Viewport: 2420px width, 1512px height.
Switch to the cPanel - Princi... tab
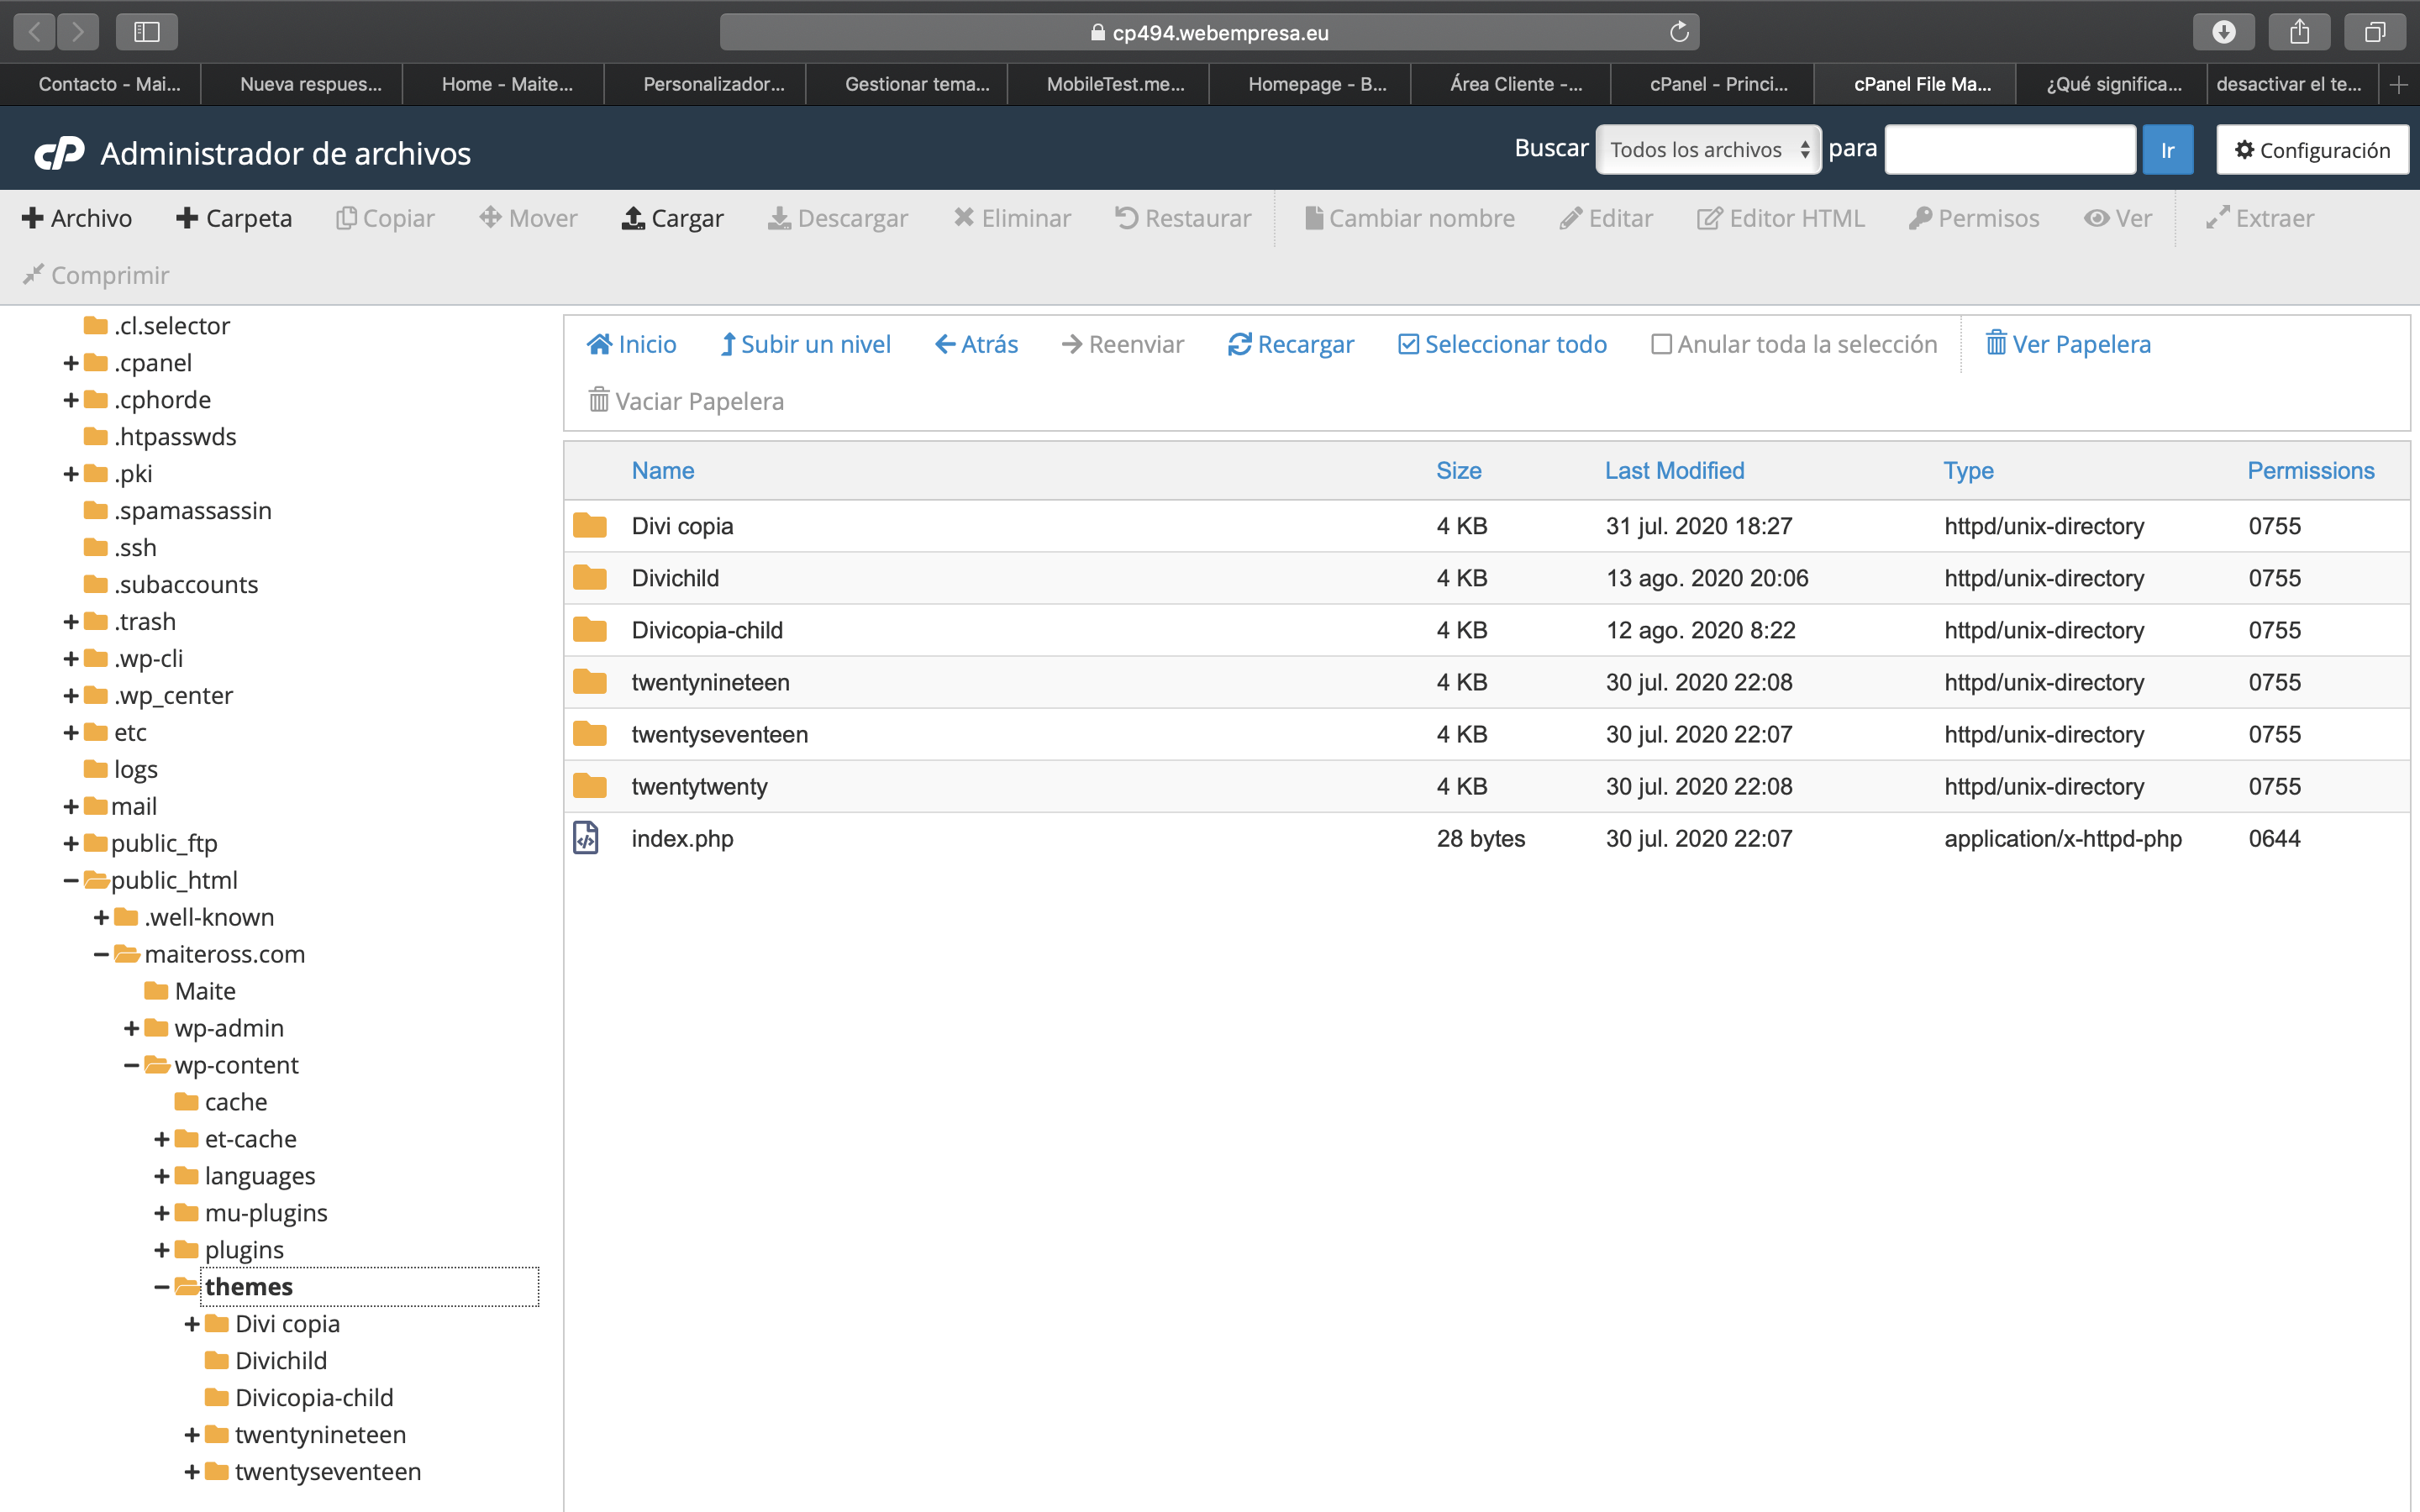pos(1711,85)
